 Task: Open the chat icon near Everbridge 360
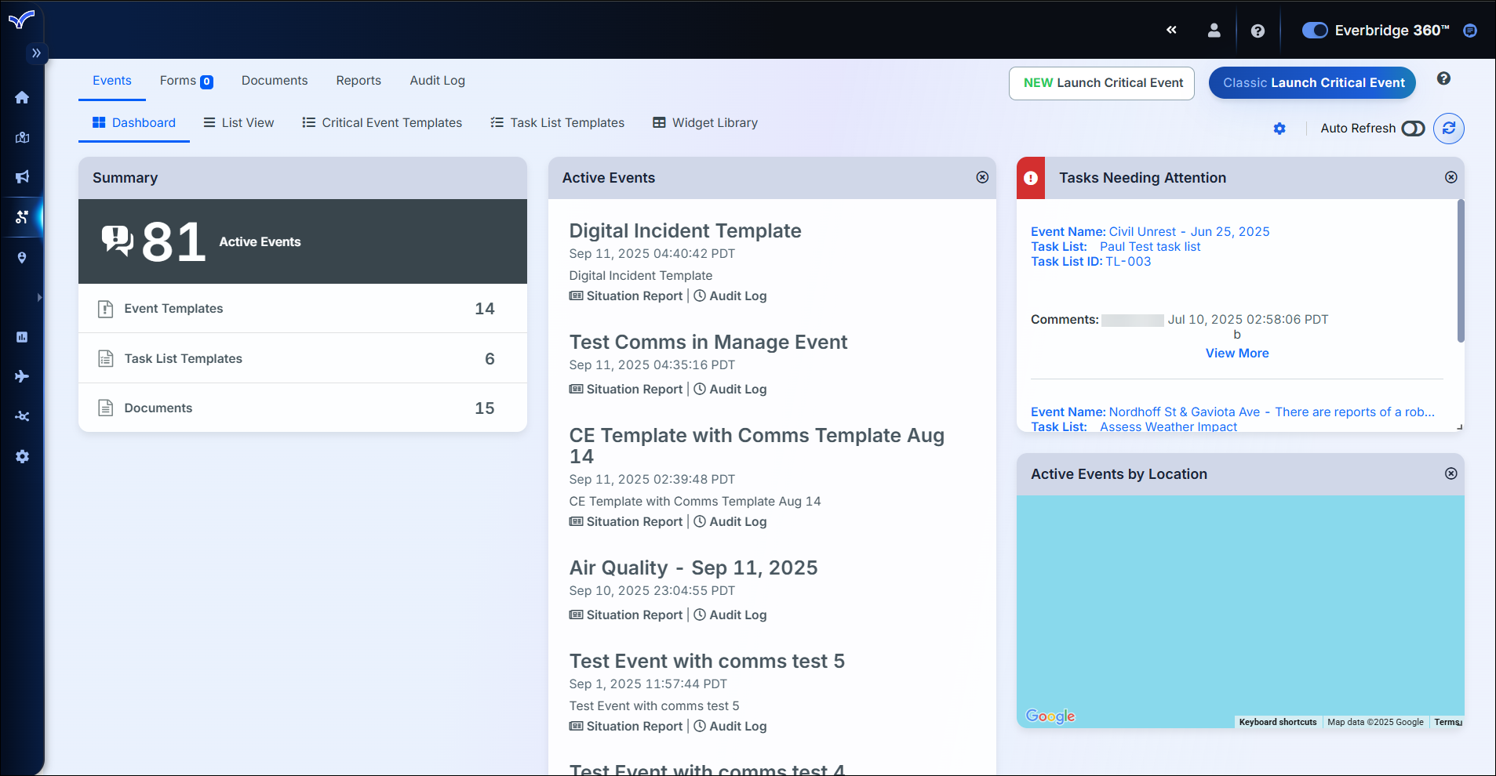click(x=1470, y=31)
